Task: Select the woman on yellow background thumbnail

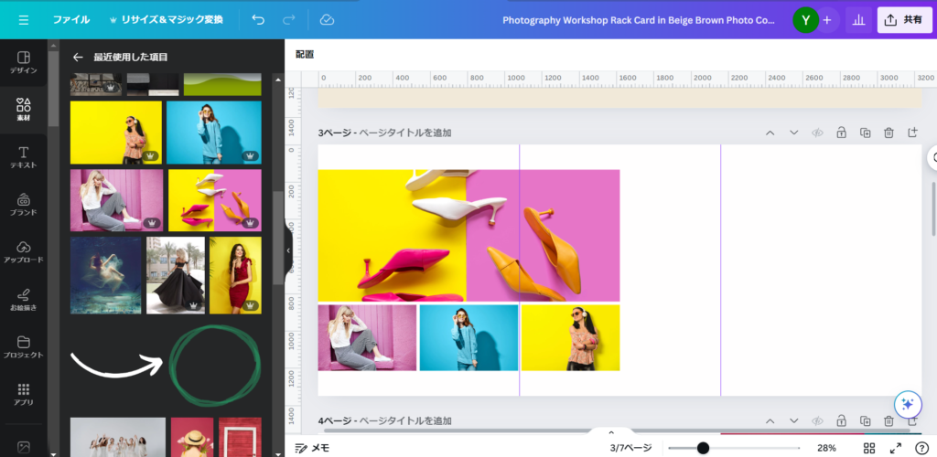Action: pos(116,133)
